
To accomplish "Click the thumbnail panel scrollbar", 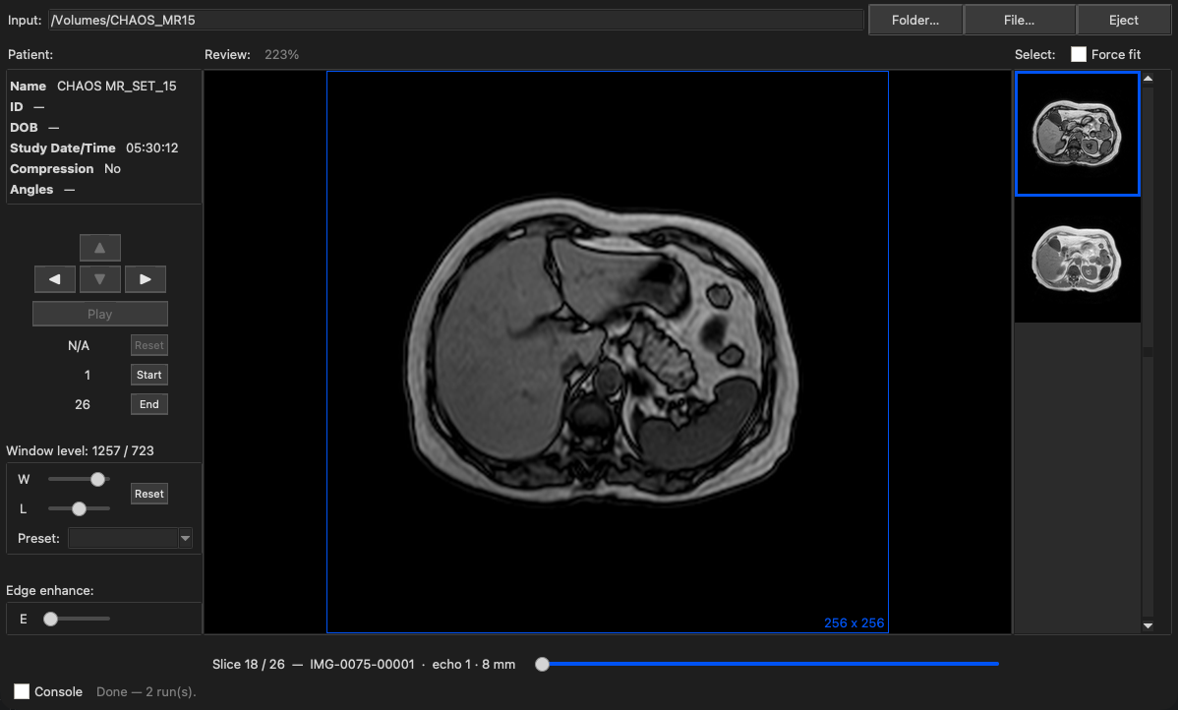I will tap(1148, 352).
